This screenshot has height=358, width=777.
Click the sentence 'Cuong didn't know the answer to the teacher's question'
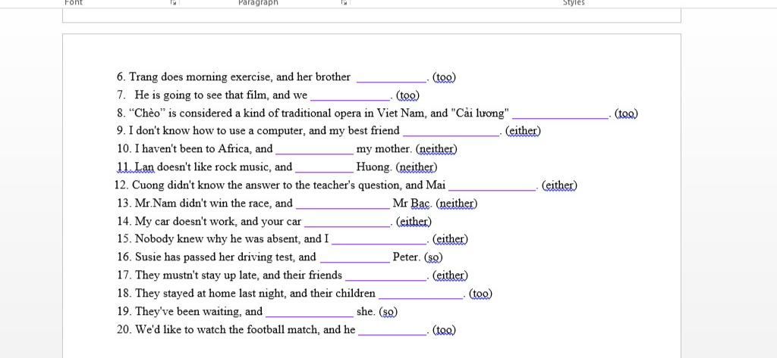pyautogui.click(x=267, y=185)
